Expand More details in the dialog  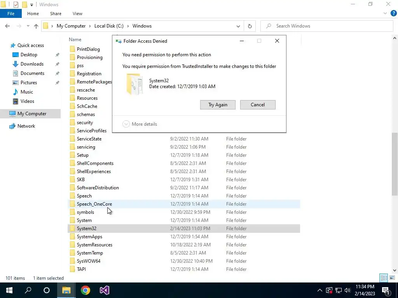(140, 124)
